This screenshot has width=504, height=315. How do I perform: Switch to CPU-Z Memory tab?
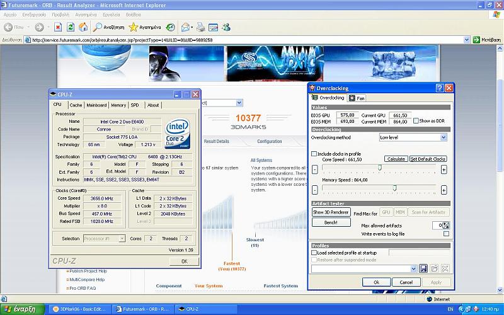click(x=118, y=105)
